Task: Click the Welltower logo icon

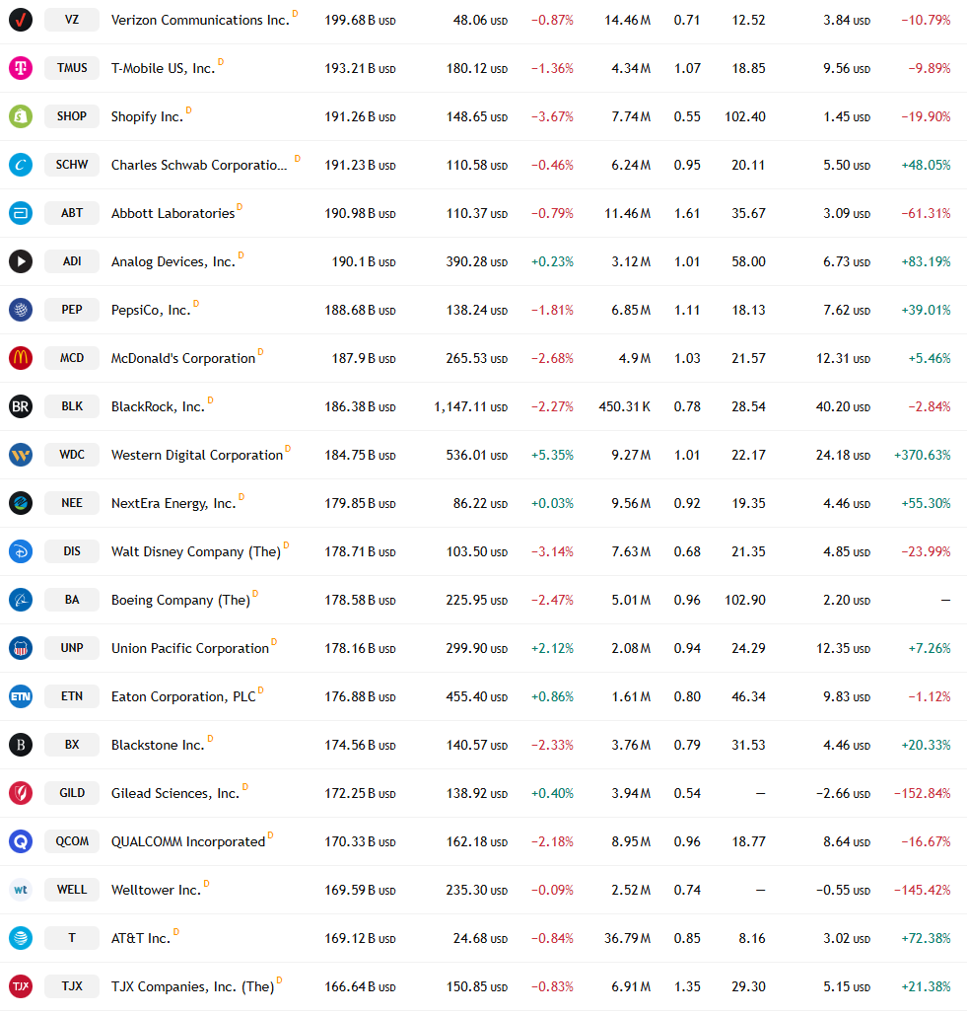Action: [21, 890]
